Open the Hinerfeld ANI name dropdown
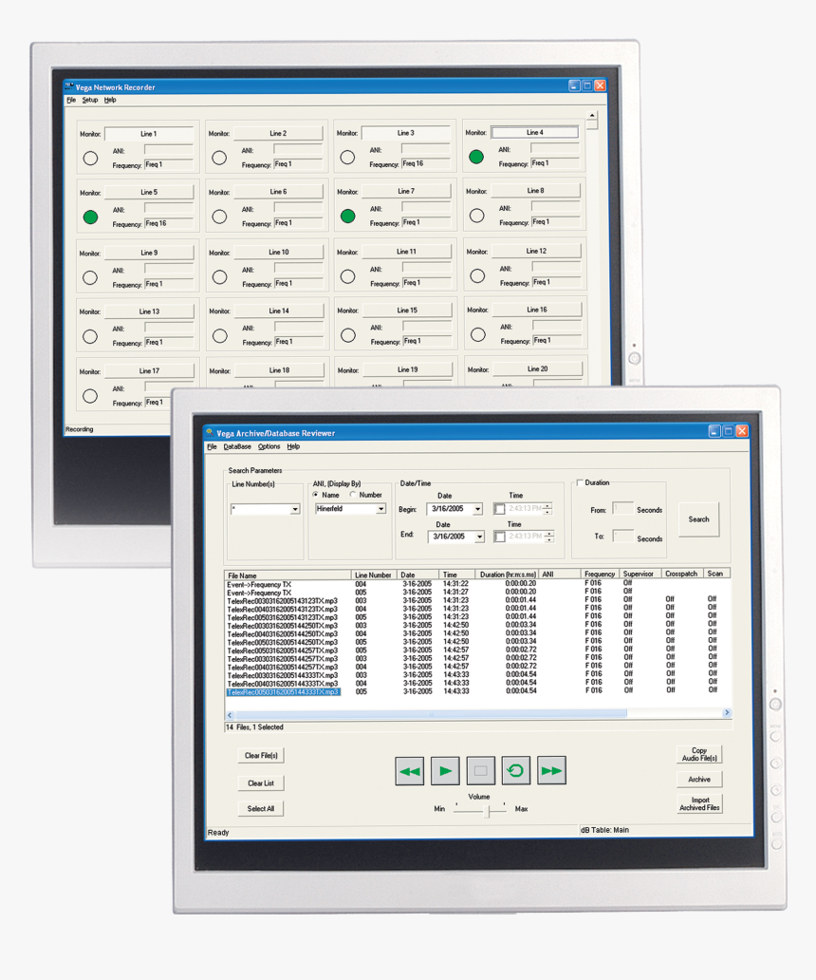Screen dimensions: 816x980 tap(381, 510)
